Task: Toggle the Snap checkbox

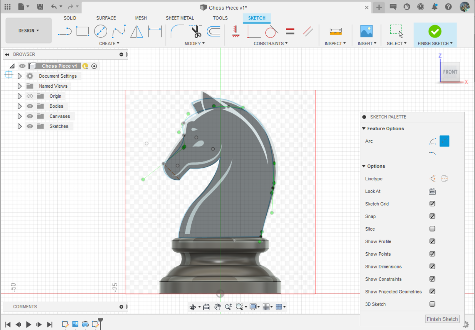Action: pyautogui.click(x=432, y=216)
